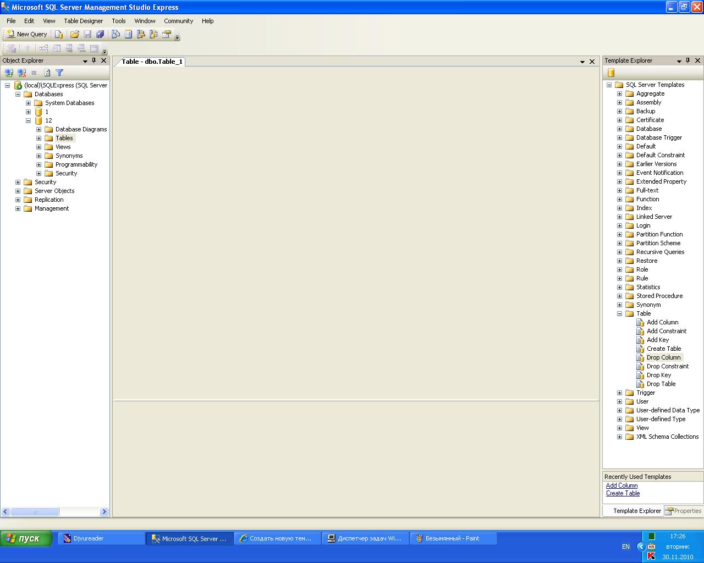Screen dimensions: 704x563
Task: Open the Properties Window toolbar icon
Action: (167, 34)
